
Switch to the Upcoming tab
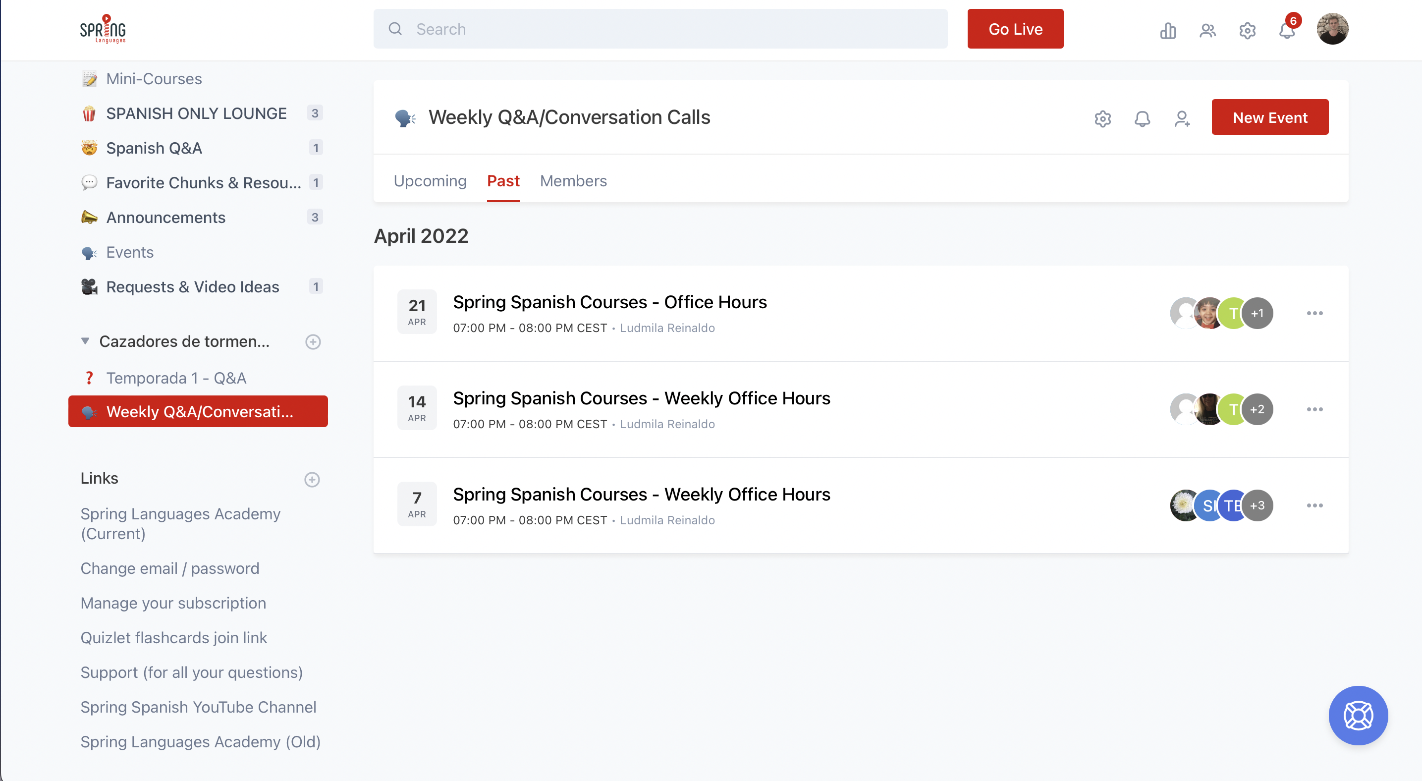[430, 181]
